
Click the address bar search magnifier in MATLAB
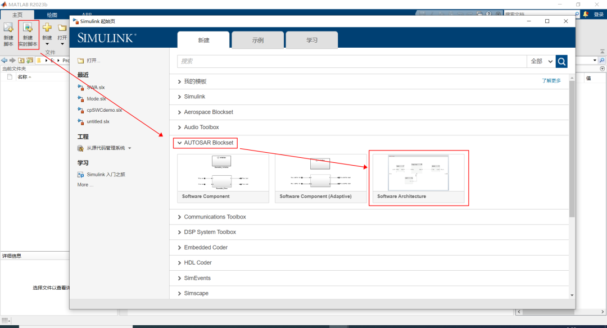[x=602, y=60]
